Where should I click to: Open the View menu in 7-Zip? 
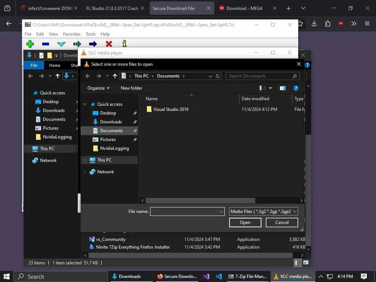[x=53, y=34]
